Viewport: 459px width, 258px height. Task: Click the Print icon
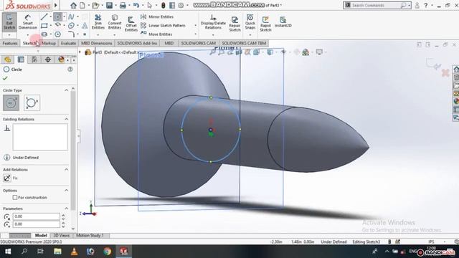[123, 5]
